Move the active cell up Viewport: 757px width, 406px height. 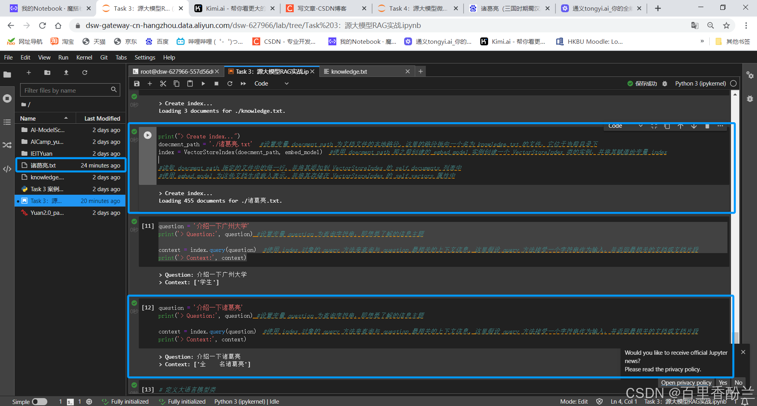point(681,126)
